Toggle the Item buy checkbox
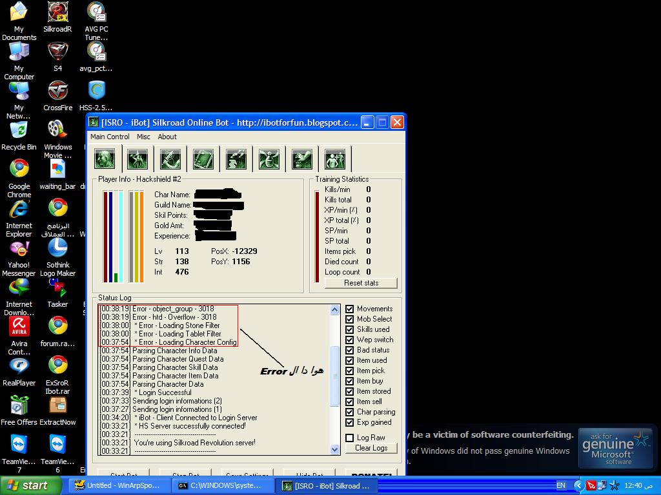The height and width of the screenshot is (495, 661). click(349, 381)
